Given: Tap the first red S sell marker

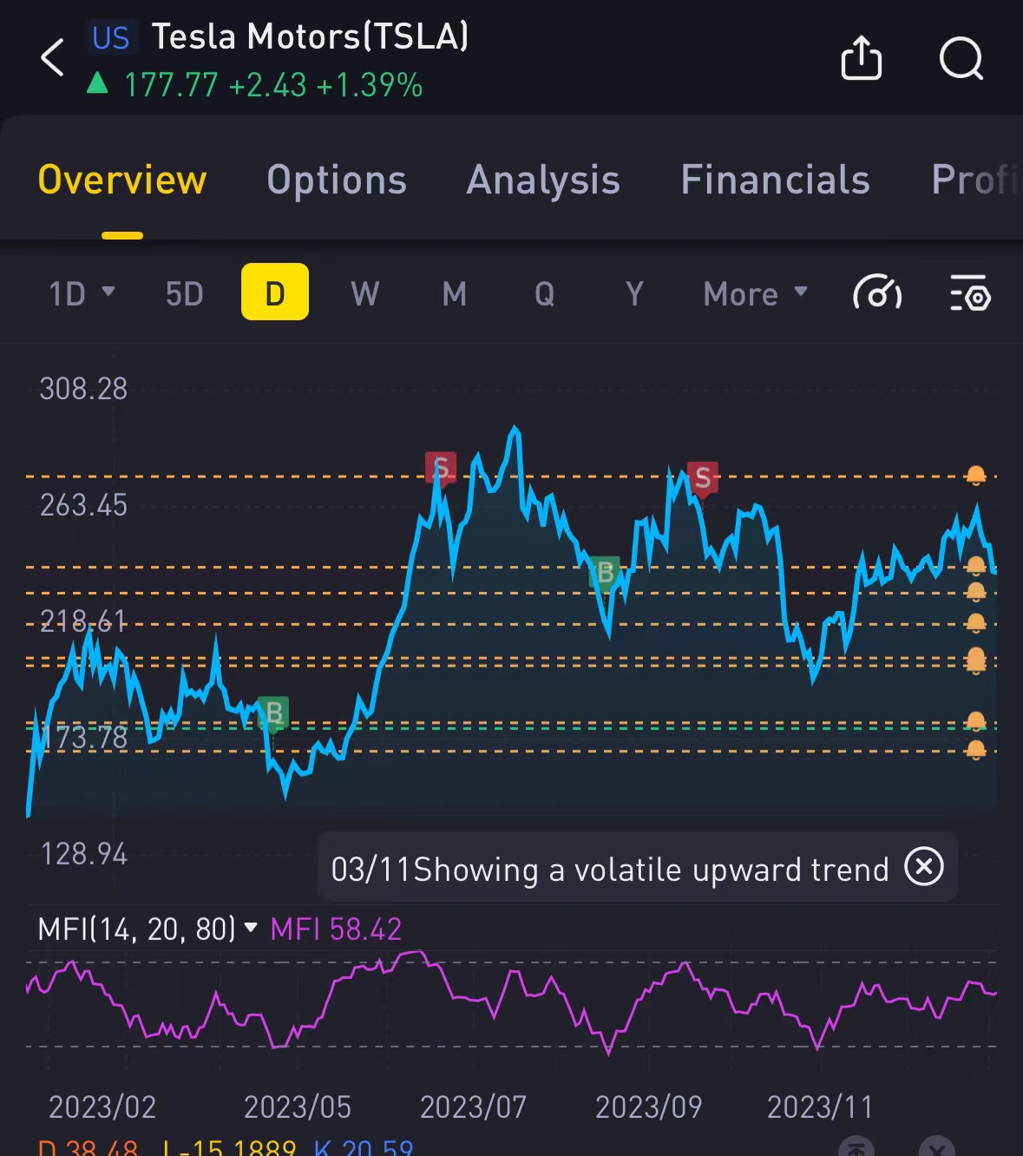Looking at the screenshot, I should coord(441,470).
